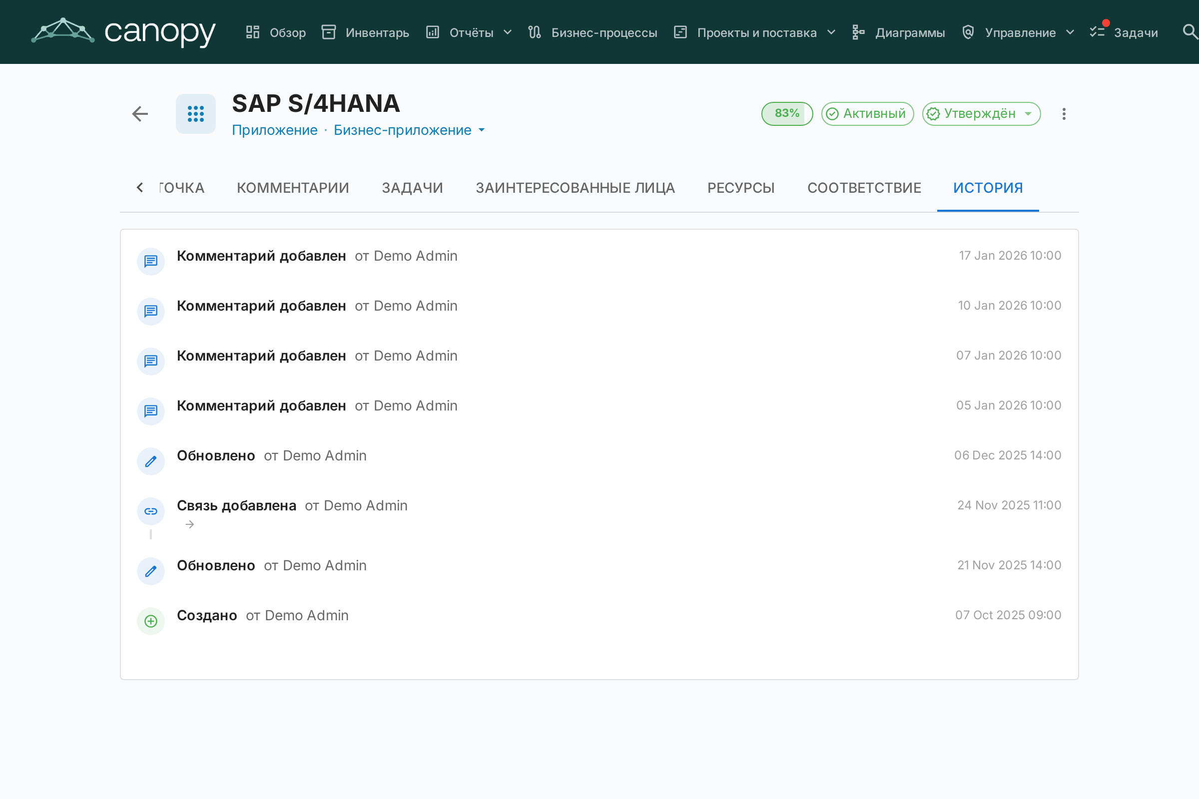Click the SAP S/4HANA application grid icon
This screenshot has width=1199, height=799.
click(x=196, y=114)
